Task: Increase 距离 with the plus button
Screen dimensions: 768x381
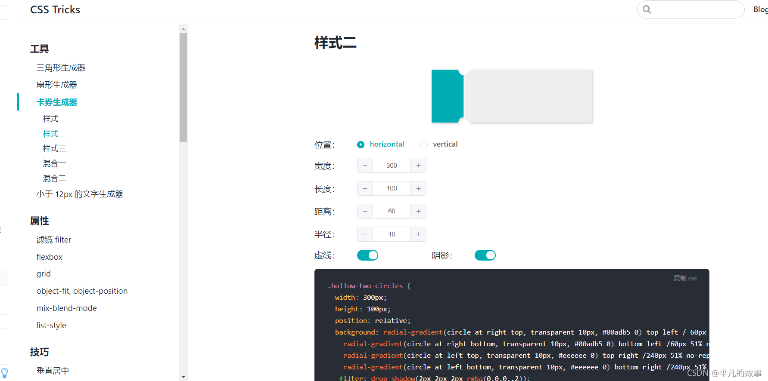Action: coord(418,211)
